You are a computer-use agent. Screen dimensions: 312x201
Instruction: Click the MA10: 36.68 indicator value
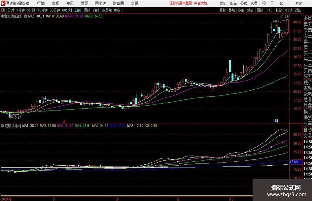[55, 16]
